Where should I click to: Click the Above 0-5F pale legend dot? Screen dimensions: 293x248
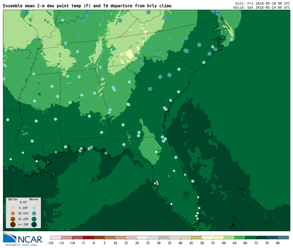tap(34, 202)
